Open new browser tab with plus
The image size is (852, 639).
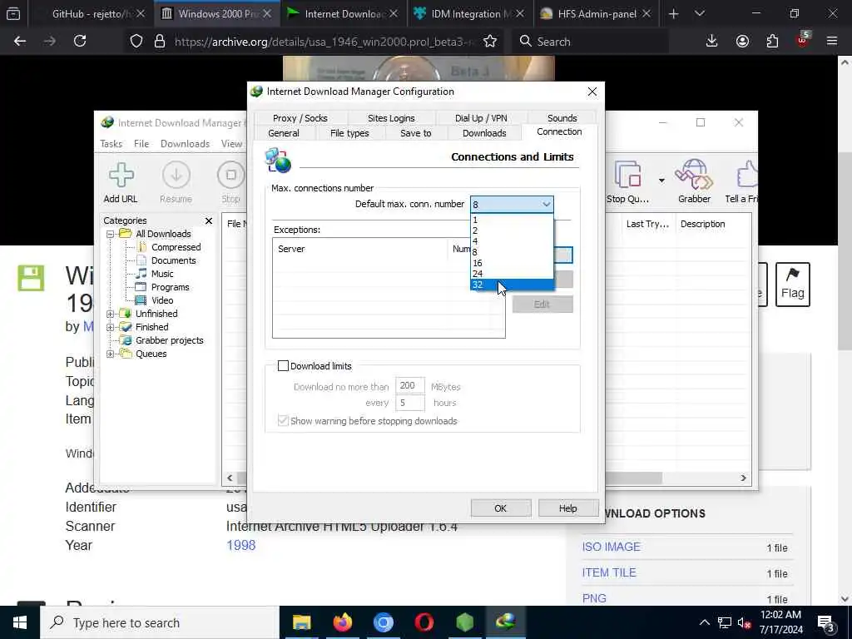(674, 14)
